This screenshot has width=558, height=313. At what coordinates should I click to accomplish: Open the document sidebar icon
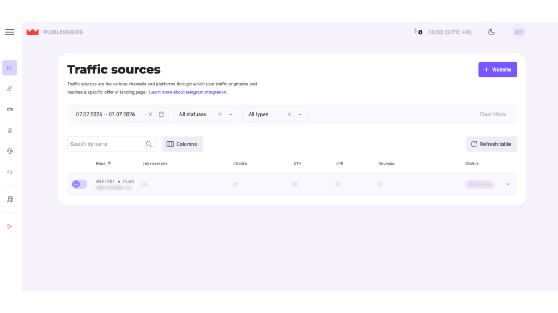click(10, 130)
